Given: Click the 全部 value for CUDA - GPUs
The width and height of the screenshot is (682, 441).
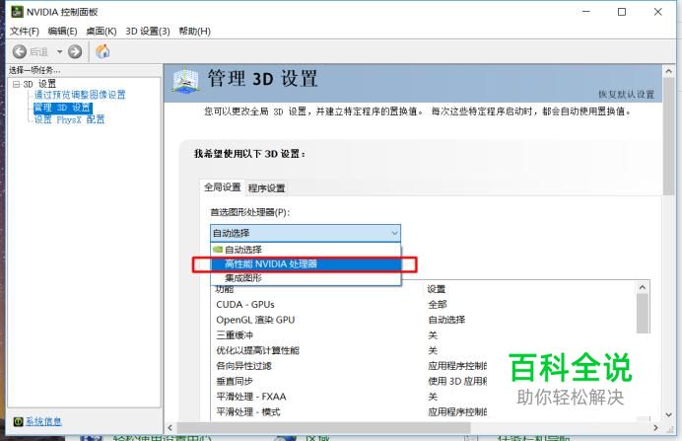Looking at the screenshot, I should pos(438,304).
